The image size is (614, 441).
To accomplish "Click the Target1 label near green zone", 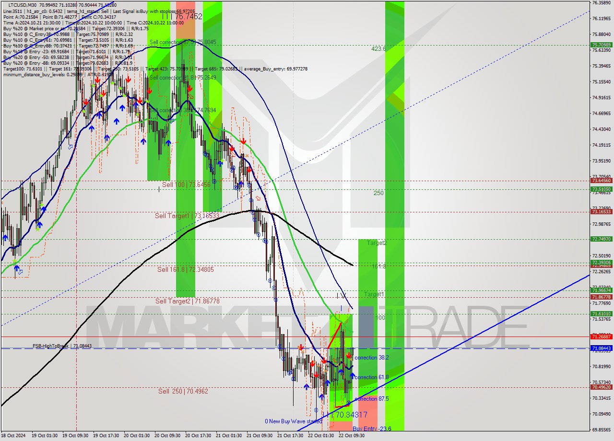I will point(374,294).
